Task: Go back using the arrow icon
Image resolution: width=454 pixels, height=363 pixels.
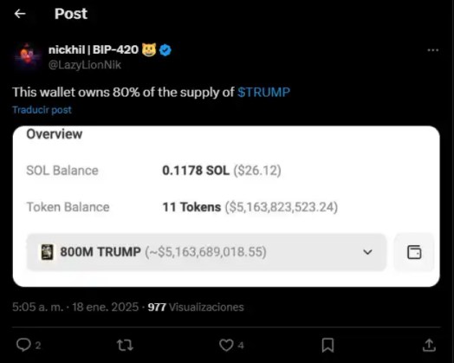Action: click(x=20, y=14)
